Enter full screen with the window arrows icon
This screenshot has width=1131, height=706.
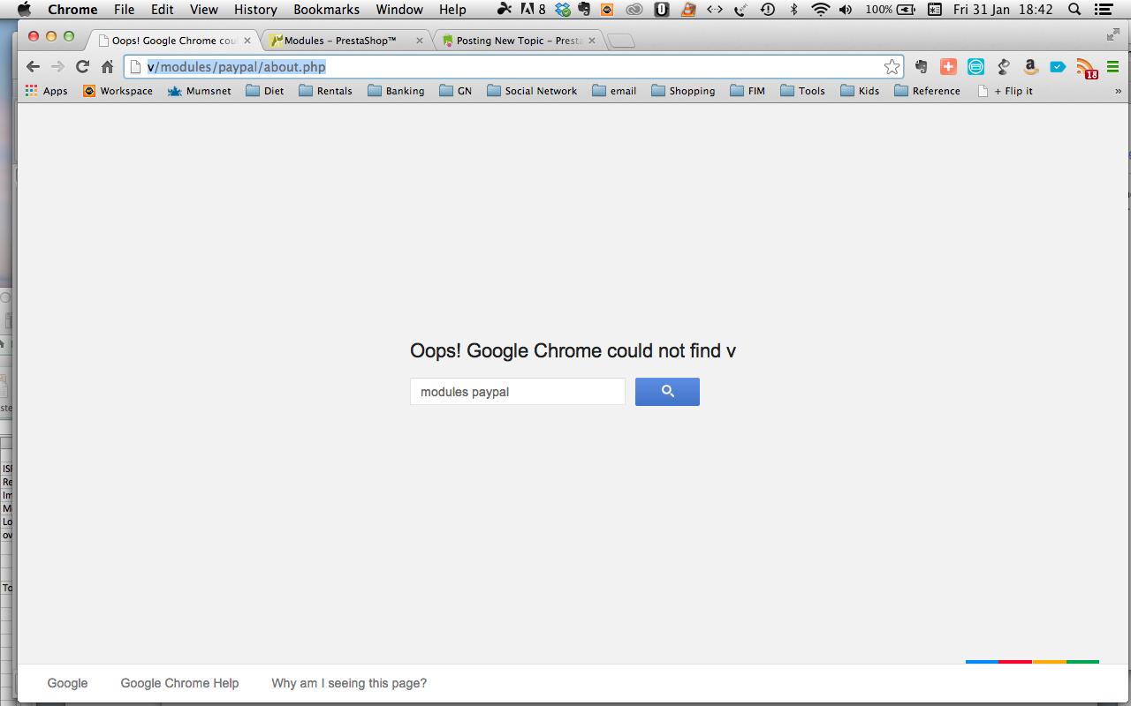point(1112,34)
